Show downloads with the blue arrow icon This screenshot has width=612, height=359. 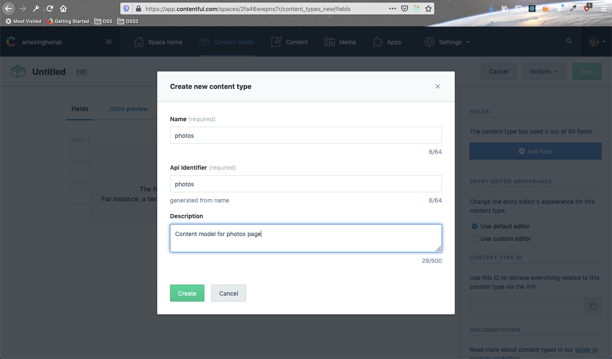pos(491,9)
